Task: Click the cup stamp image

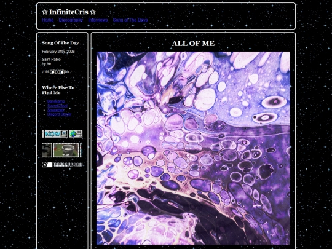Action: [66, 151]
